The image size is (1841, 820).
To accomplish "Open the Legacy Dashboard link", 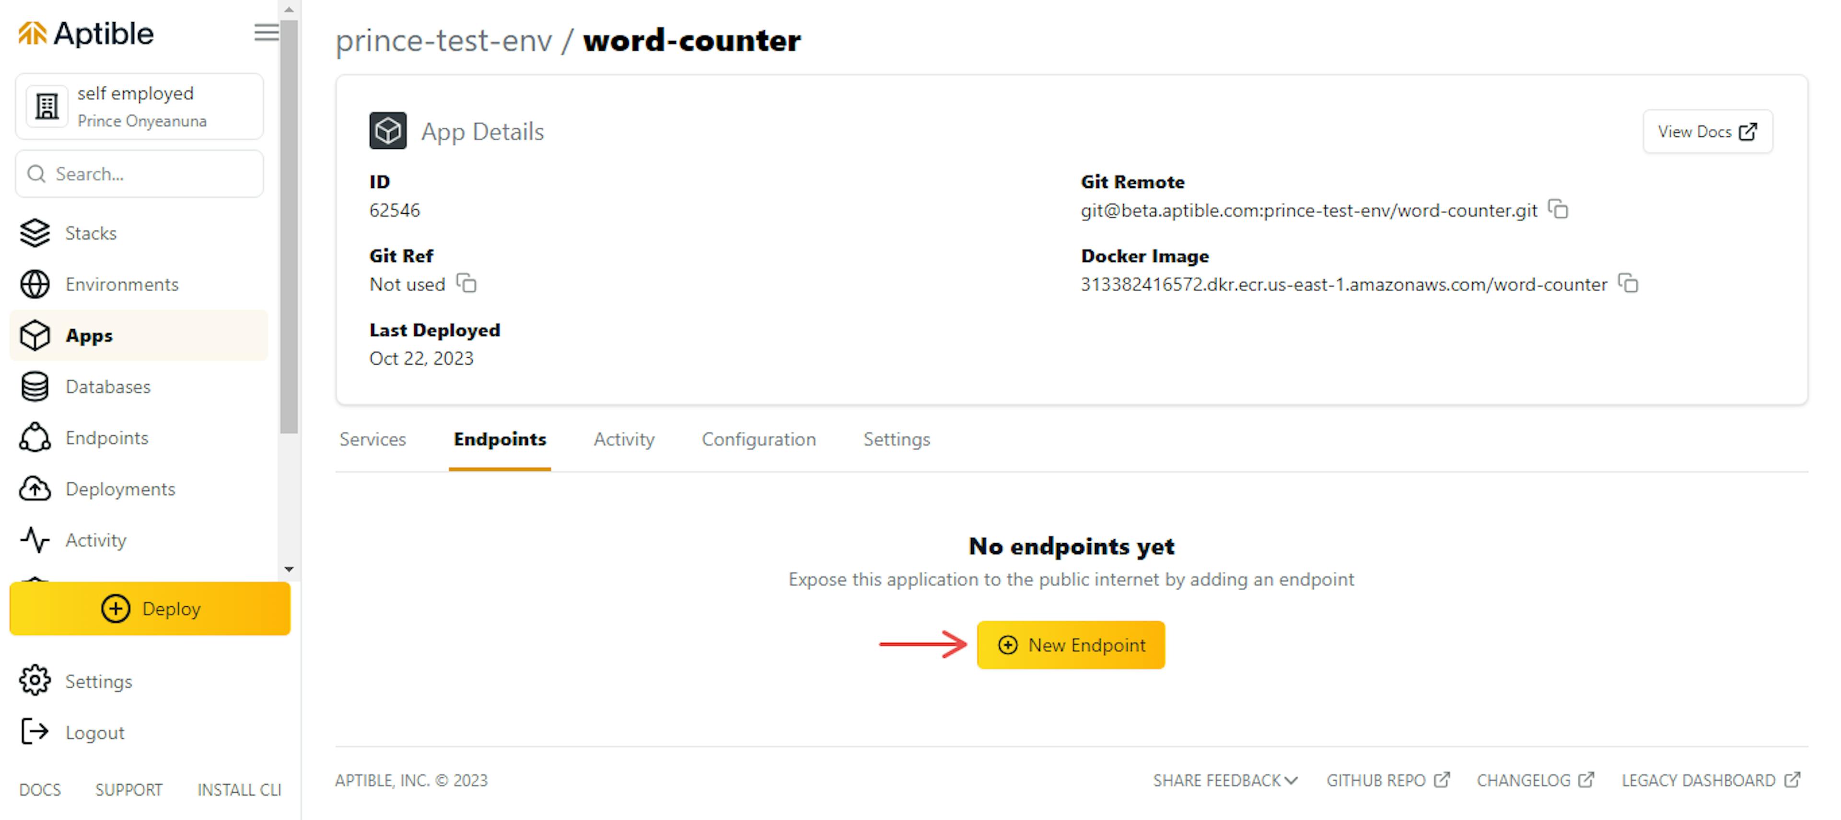I will (1710, 780).
